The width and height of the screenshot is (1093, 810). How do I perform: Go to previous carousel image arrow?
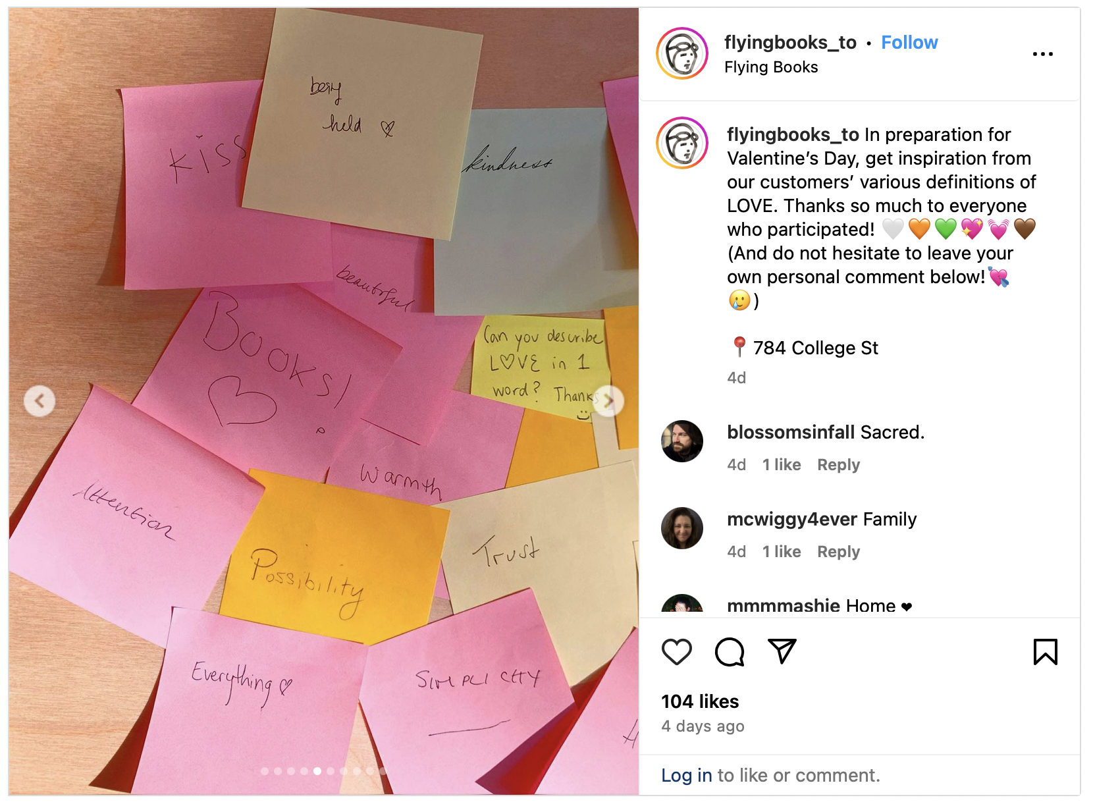[x=40, y=400]
